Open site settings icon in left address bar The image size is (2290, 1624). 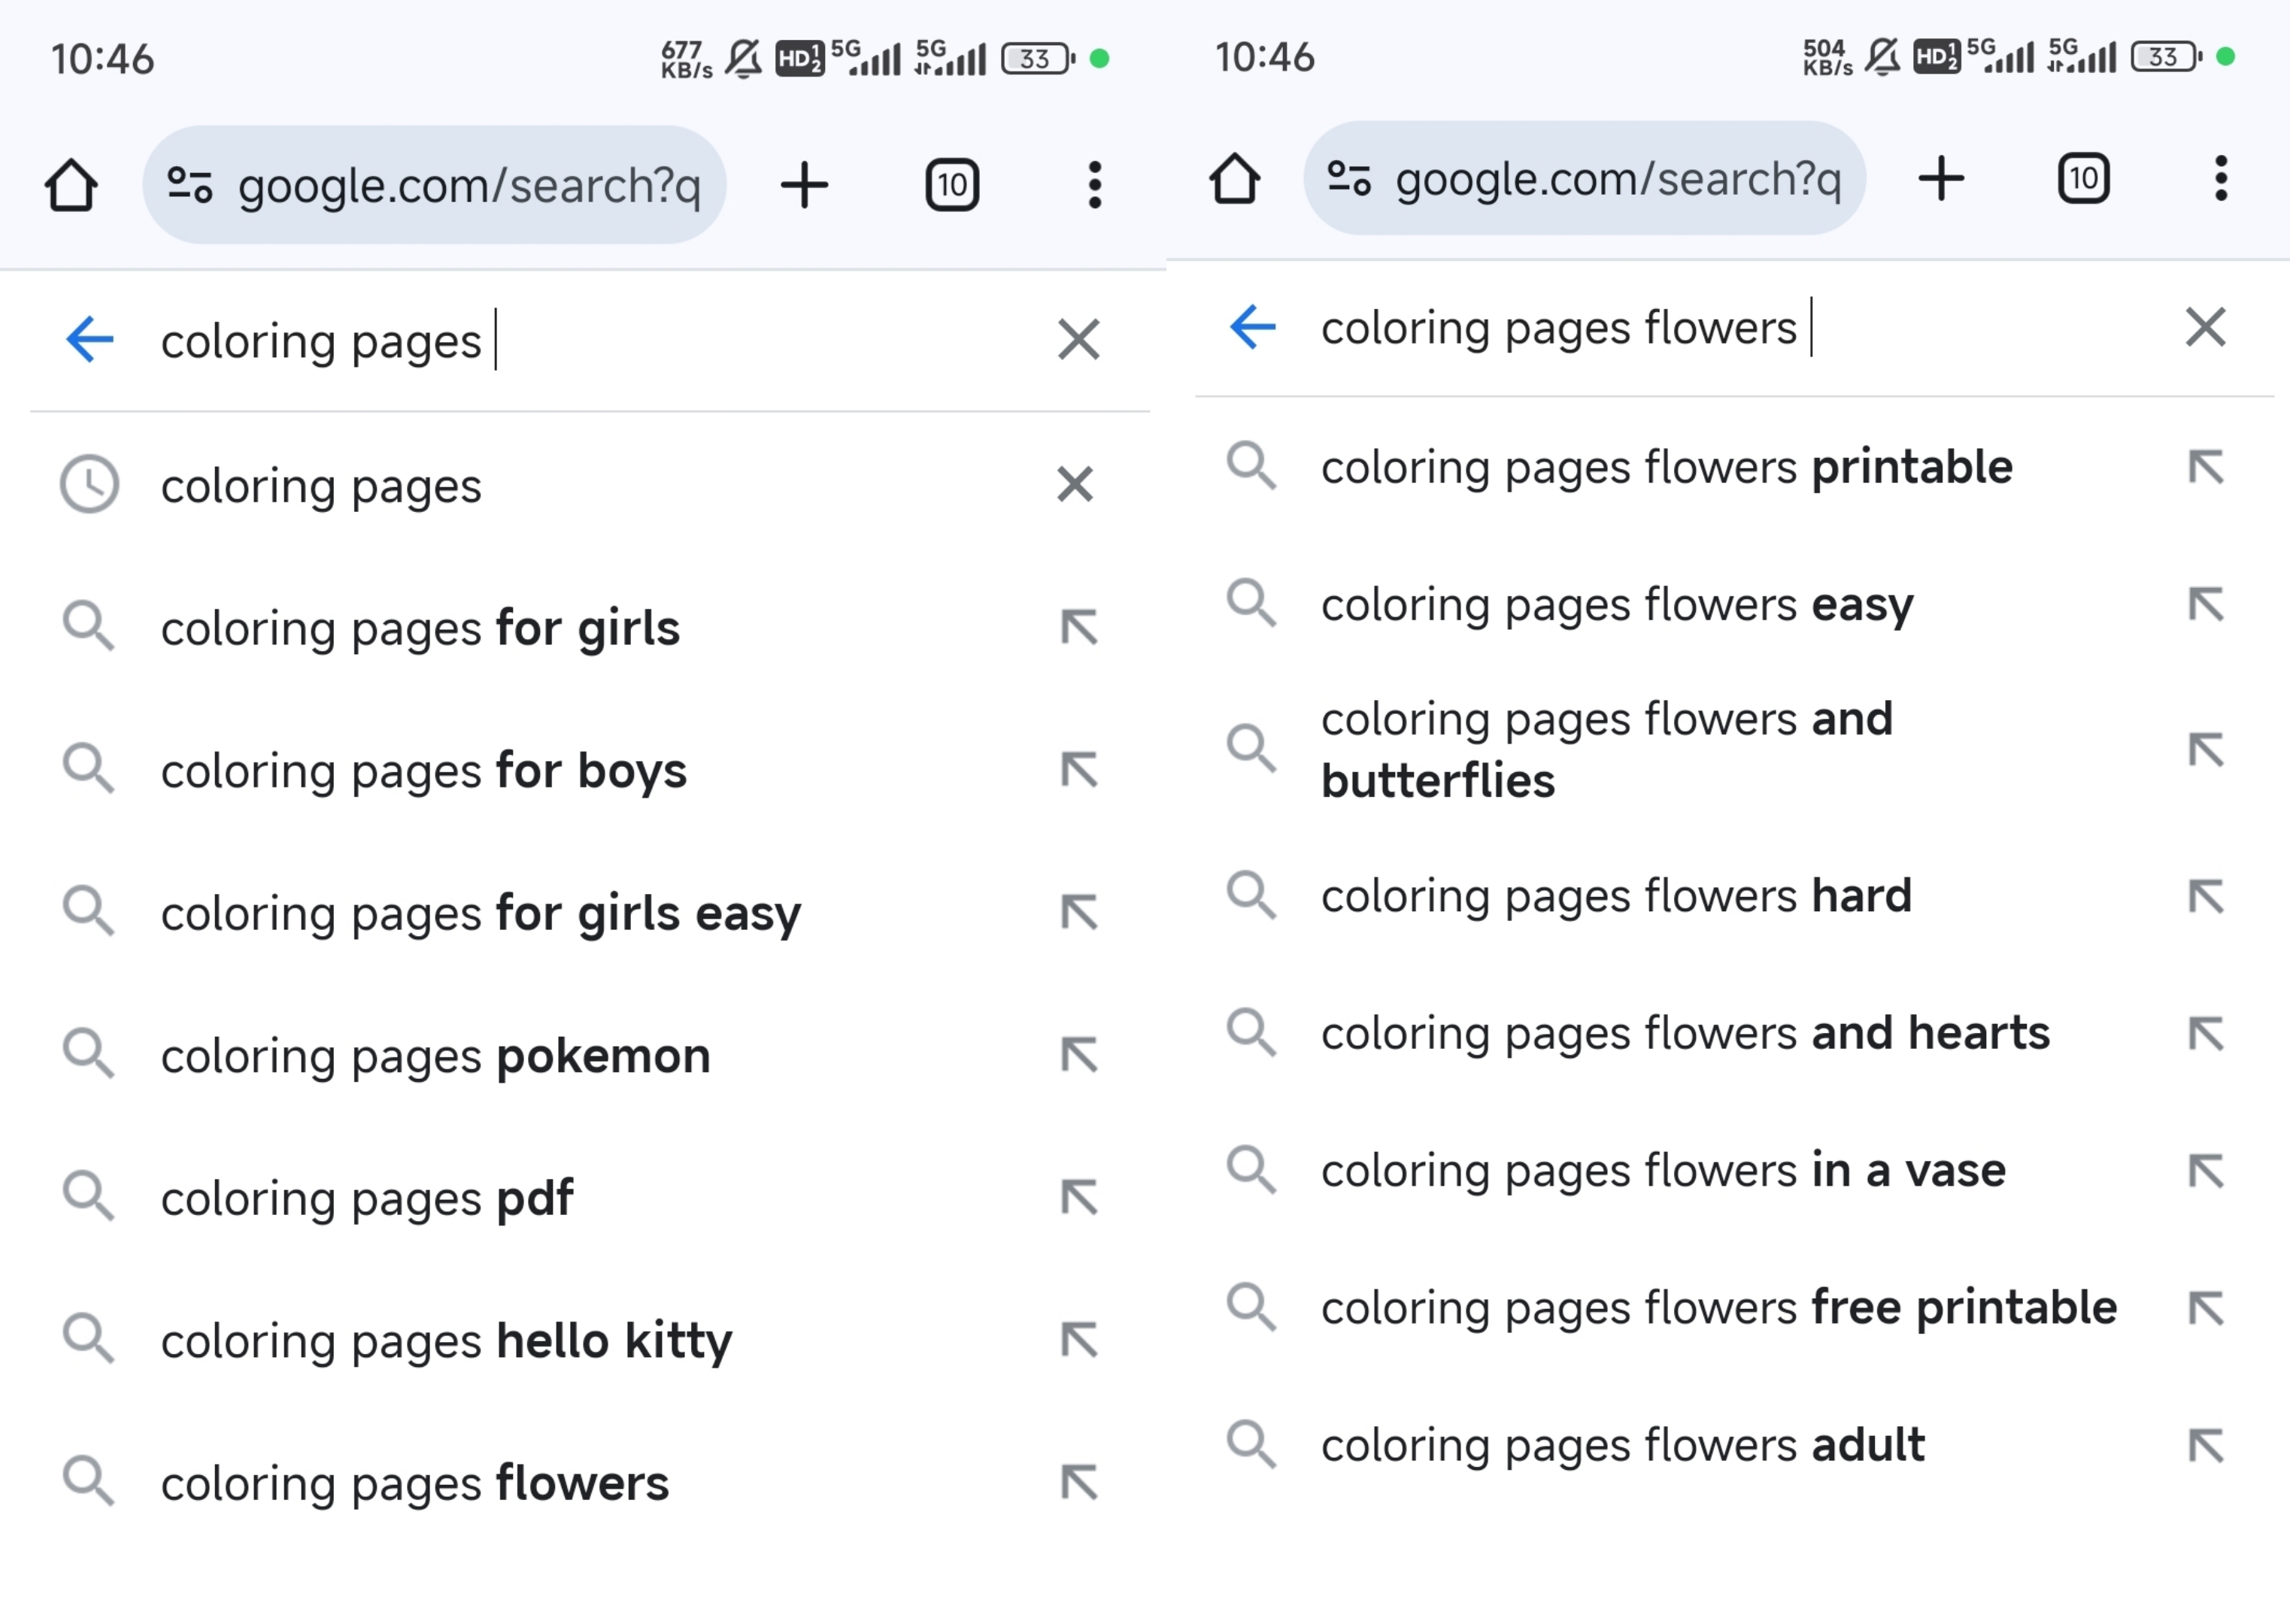(x=190, y=185)
